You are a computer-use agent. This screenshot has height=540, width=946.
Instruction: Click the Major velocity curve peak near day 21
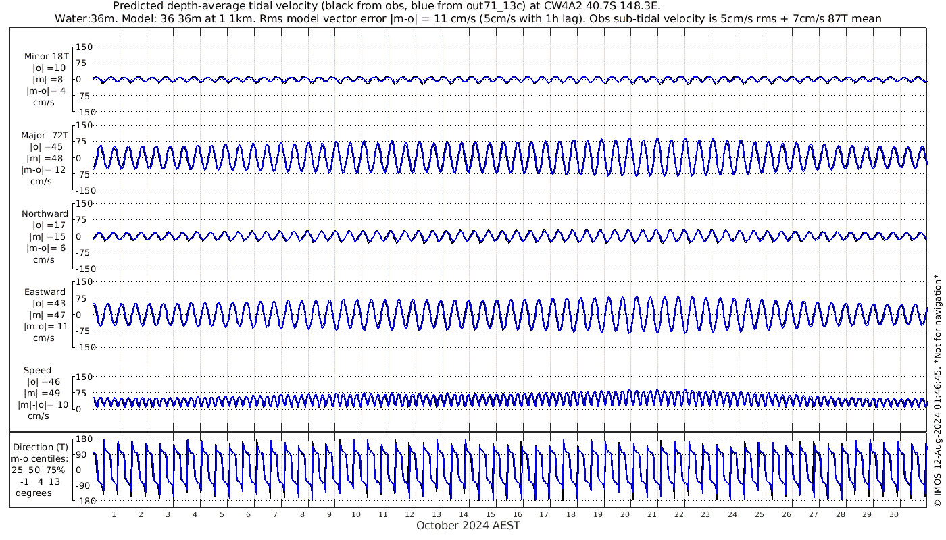tap(657, 140)
